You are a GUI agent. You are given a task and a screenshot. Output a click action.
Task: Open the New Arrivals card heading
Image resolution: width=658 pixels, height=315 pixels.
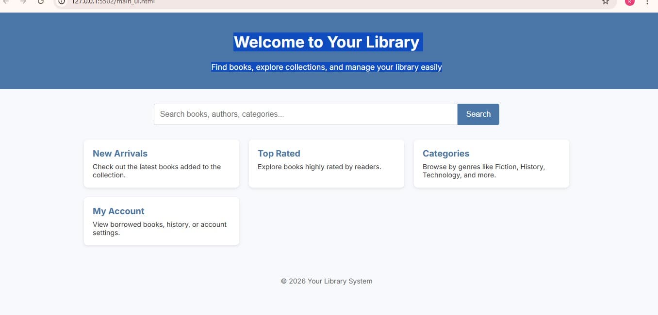click(120, 153)
